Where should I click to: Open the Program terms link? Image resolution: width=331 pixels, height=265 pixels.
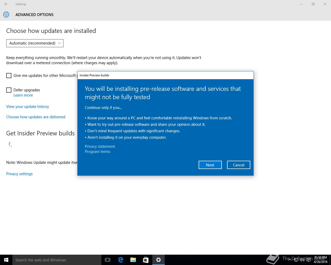tap(97, 152)
